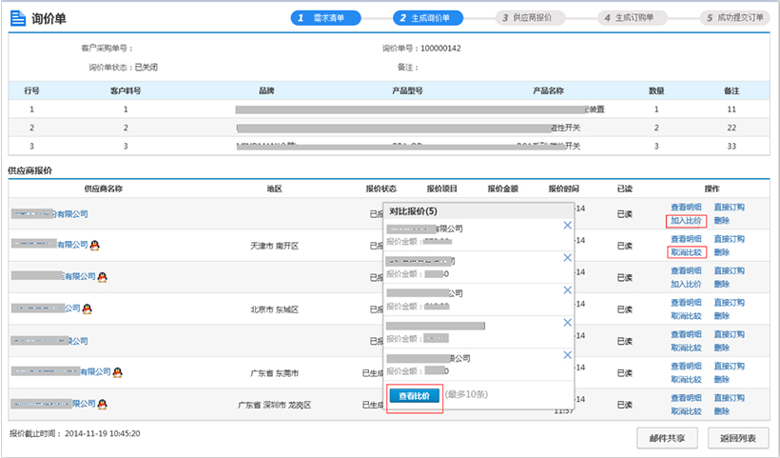The height and width of the screenshot is (458, 780).
Task: Click 加入比价 on the first supplier row
Action: tap(686, 221)
